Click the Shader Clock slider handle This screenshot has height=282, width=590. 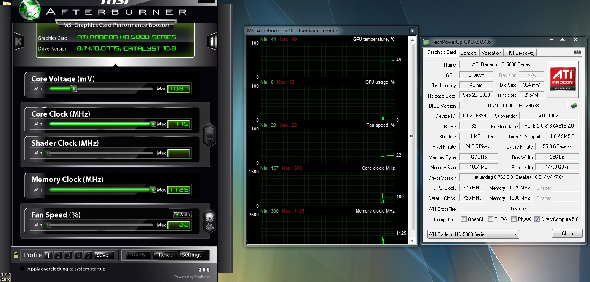pyautogui.click(x=48, y=153)
